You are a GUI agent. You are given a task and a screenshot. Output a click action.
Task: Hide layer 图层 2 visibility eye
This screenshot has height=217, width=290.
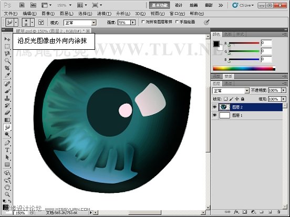pos(214,107)
